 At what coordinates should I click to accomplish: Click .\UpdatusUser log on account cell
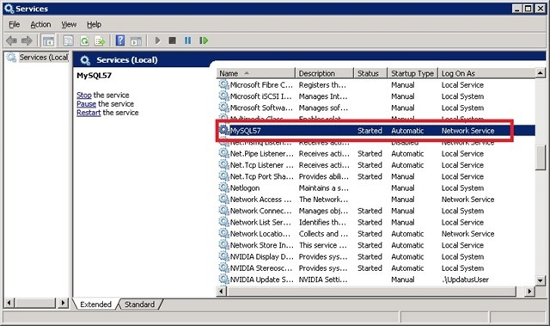point(465,280)
